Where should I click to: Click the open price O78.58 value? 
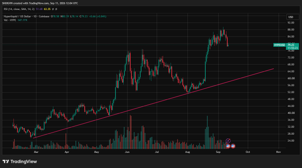[55, 16]
